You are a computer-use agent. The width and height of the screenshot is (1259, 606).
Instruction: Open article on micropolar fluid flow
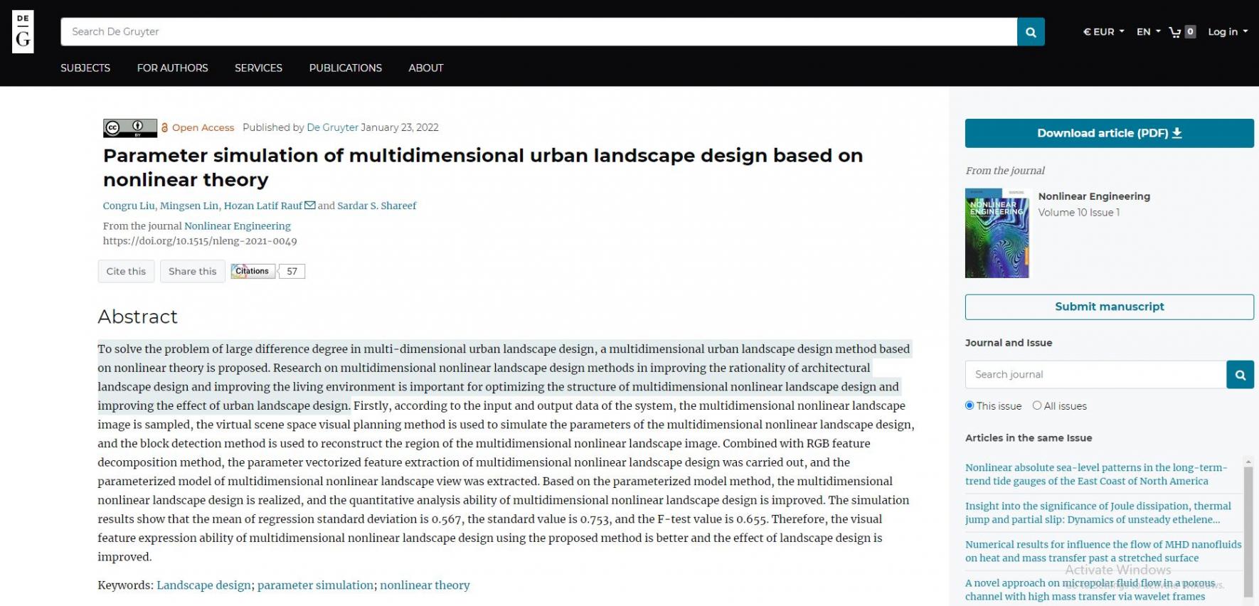(1090, 590)
